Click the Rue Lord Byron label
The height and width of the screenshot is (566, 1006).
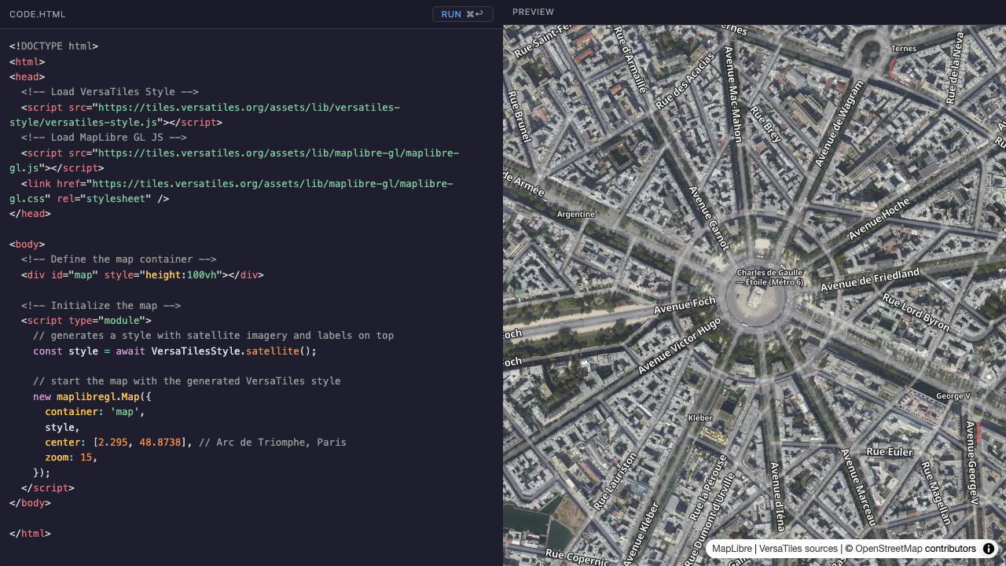pyautogui.click(x=916, y=313)
